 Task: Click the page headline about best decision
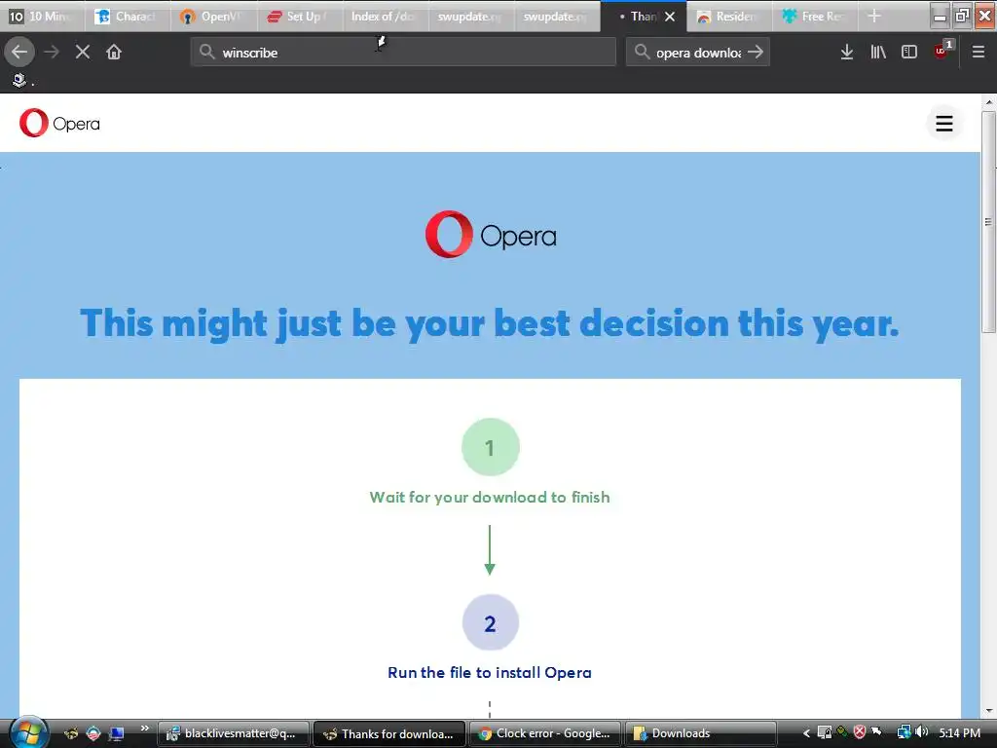[490, 323]
